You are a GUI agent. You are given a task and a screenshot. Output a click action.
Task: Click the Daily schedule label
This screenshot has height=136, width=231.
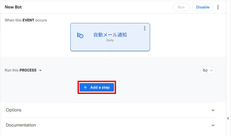[x=110, y=40]
